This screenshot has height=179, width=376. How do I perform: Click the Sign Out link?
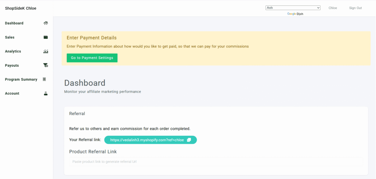355,8
